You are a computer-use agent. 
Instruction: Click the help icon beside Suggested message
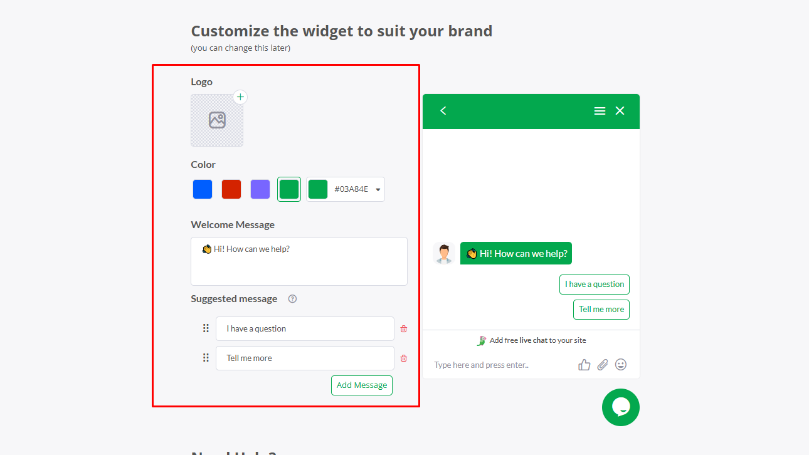click(292, 299)
